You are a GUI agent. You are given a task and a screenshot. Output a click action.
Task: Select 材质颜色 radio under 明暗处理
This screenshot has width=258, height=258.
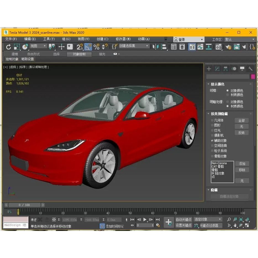(227, 106)
